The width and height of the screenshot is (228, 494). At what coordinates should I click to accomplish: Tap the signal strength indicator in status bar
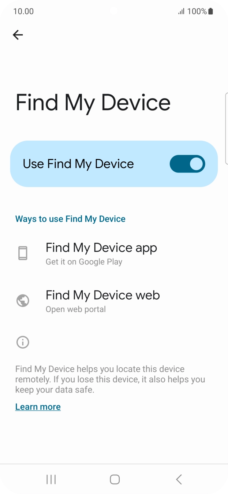click(182, 11)
